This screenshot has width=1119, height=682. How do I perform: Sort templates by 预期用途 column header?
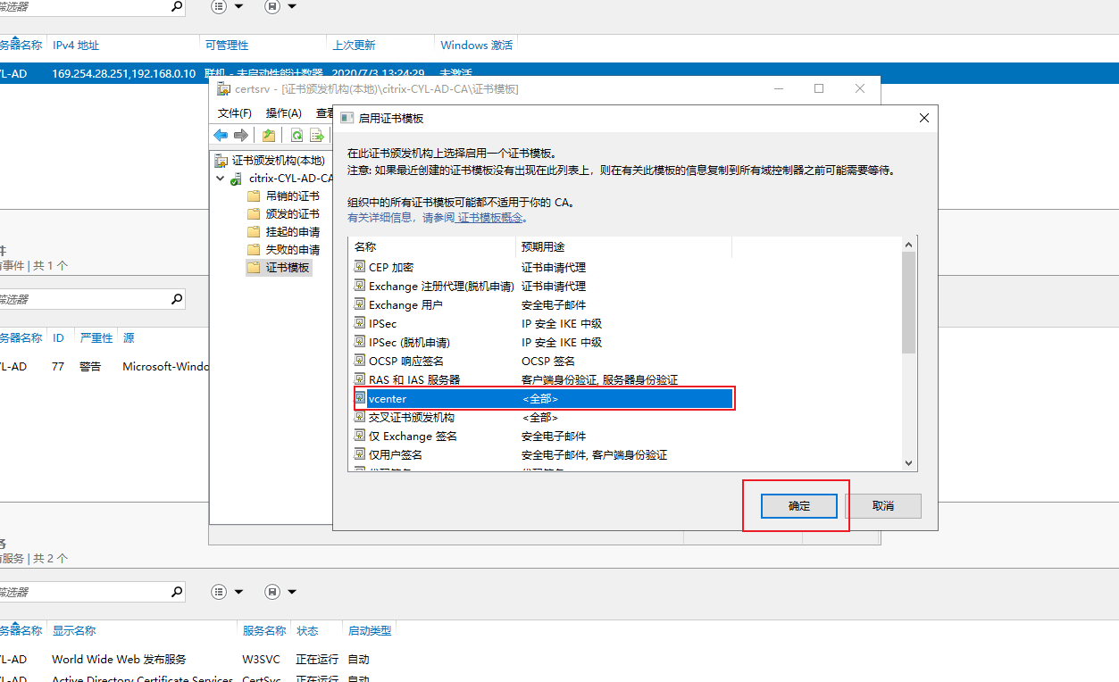[x=543, y=246]
